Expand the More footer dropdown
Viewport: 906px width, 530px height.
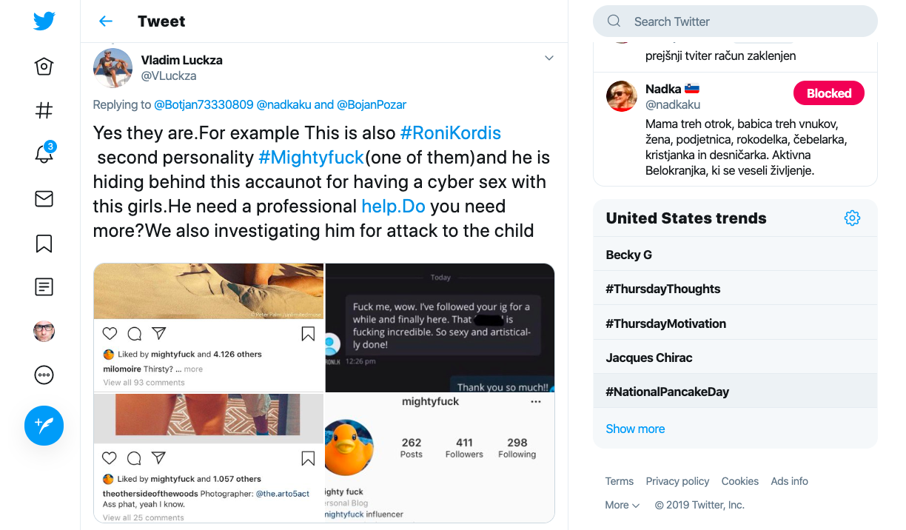[x=623, y=505]
